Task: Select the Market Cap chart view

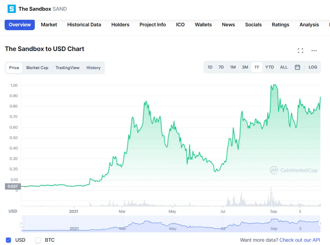Action: click(37, 68)
